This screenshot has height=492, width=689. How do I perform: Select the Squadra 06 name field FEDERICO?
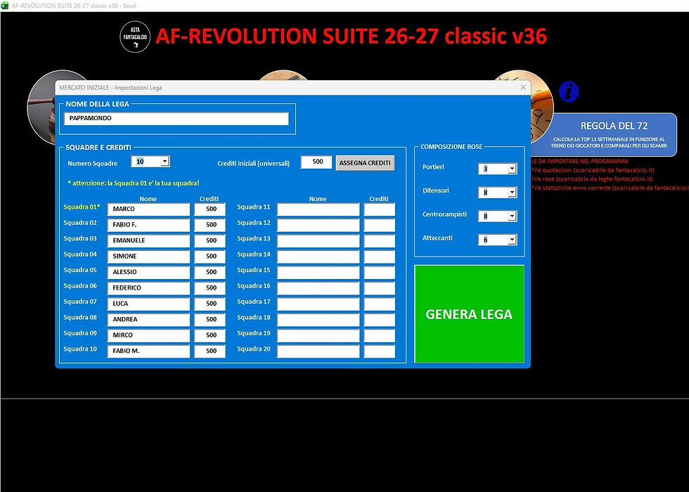(148, 288)
